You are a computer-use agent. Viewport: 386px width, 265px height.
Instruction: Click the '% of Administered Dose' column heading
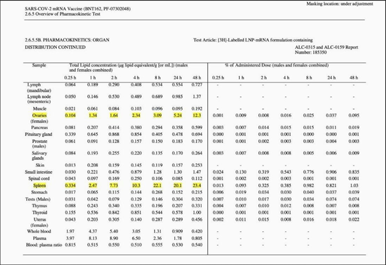coord(277,65)
